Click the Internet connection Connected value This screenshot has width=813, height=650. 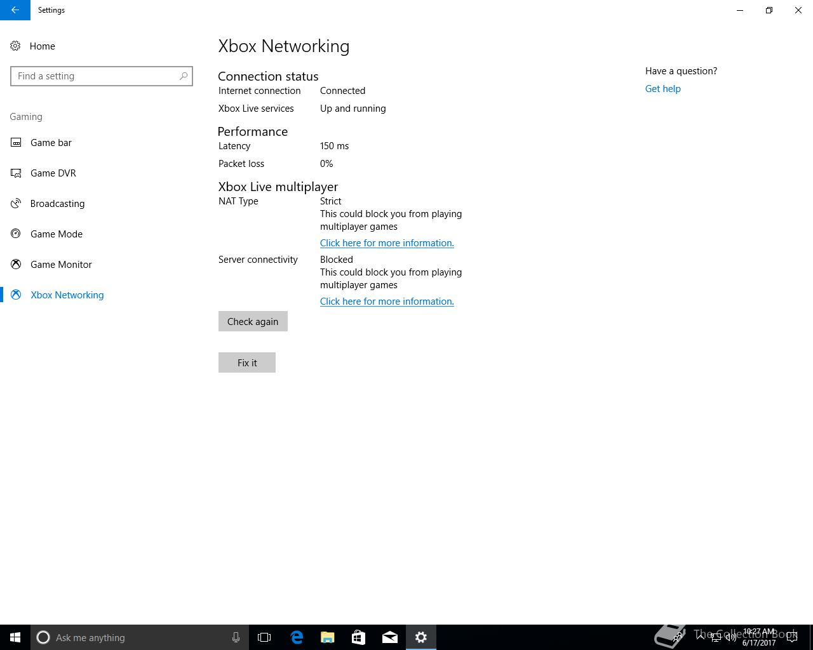[x=342, y=91]
